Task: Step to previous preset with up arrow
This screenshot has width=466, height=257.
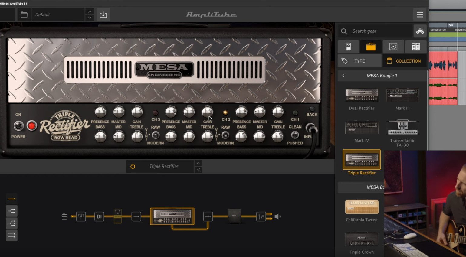Action: (x=90, y=11)
